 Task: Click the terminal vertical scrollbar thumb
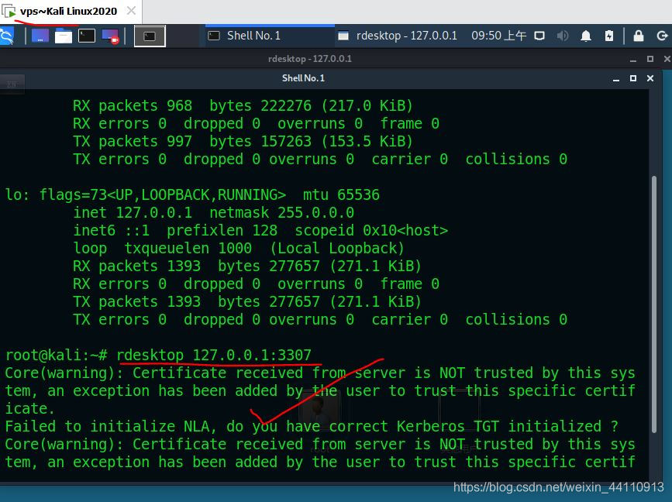click(654, 304)
